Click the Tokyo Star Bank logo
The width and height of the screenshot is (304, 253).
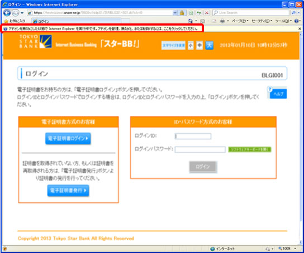click(35, 41)
